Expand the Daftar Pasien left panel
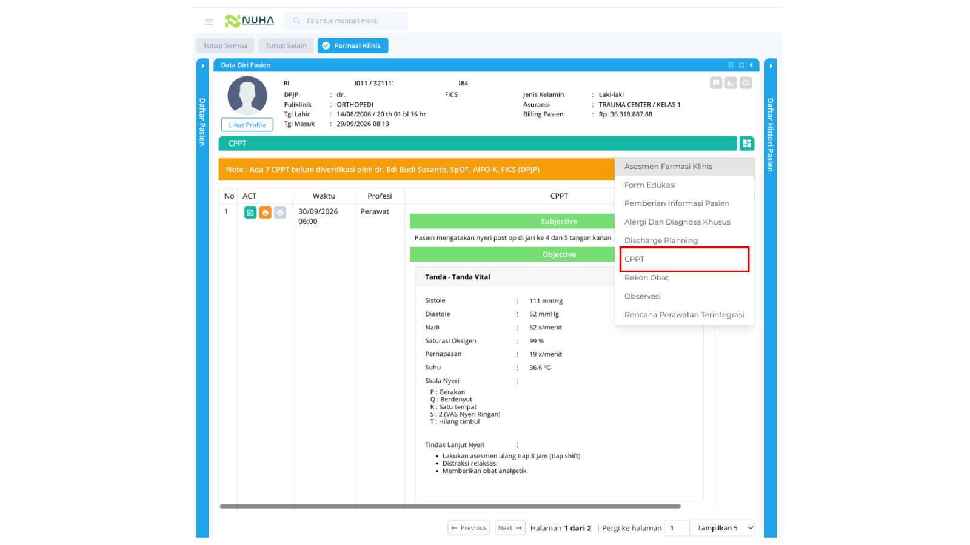970x545 pixels. tap(202, 65)
